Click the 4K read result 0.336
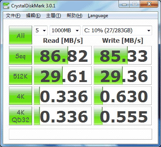This screenshot has width=161, height=147. click(63, 96)
